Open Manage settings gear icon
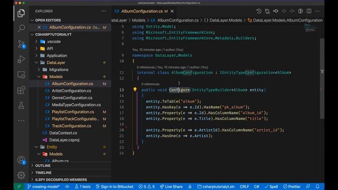 (21, 175)
